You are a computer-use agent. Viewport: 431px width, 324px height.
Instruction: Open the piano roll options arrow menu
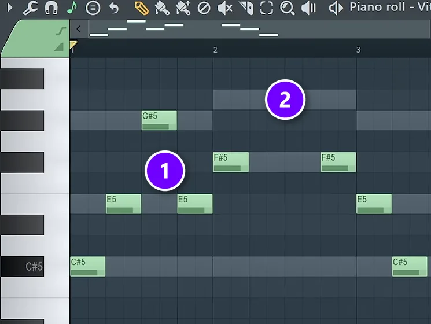pyautogui.click(x=10, y=8)
